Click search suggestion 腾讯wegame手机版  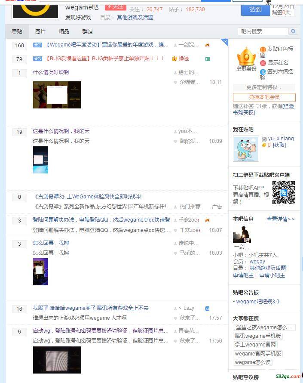pyautogui.click(x=257, y=336)
